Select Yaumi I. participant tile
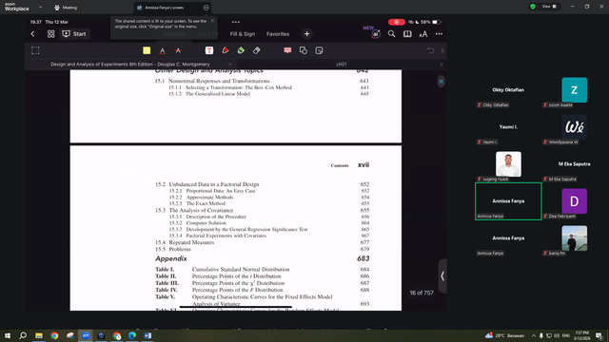 click(x=508, y=127)
